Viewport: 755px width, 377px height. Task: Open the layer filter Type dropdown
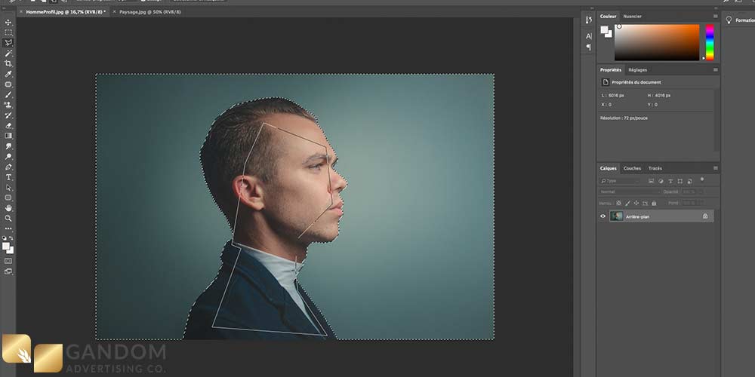tap(620, 181)
